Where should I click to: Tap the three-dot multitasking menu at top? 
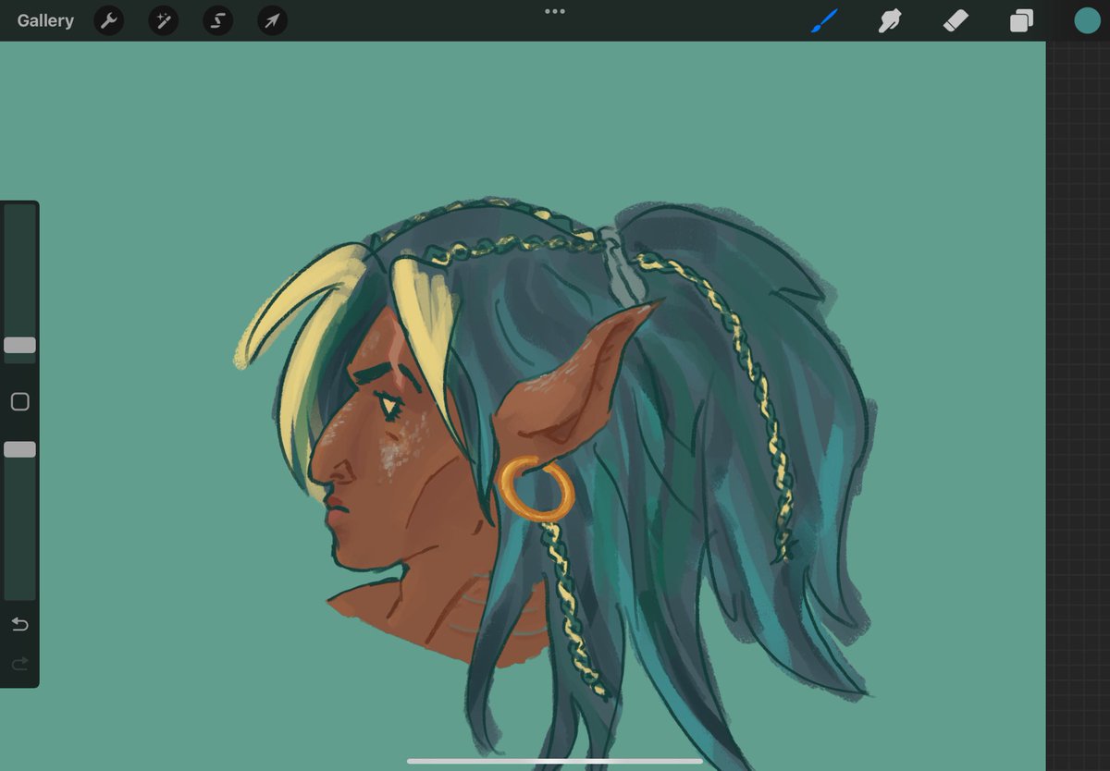(555, 11)
